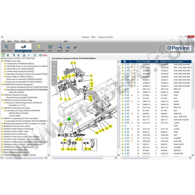Print using the small printer icon
195x195 pixels.
[x=24, y=55]
